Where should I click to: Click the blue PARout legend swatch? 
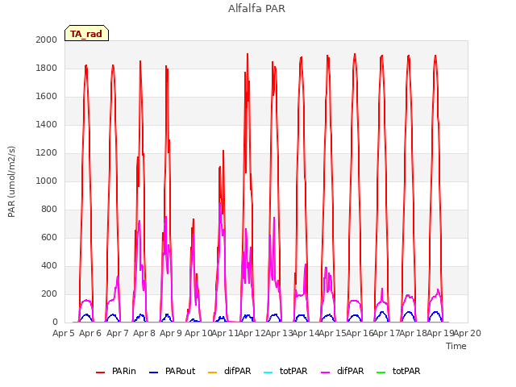[154, 372]
